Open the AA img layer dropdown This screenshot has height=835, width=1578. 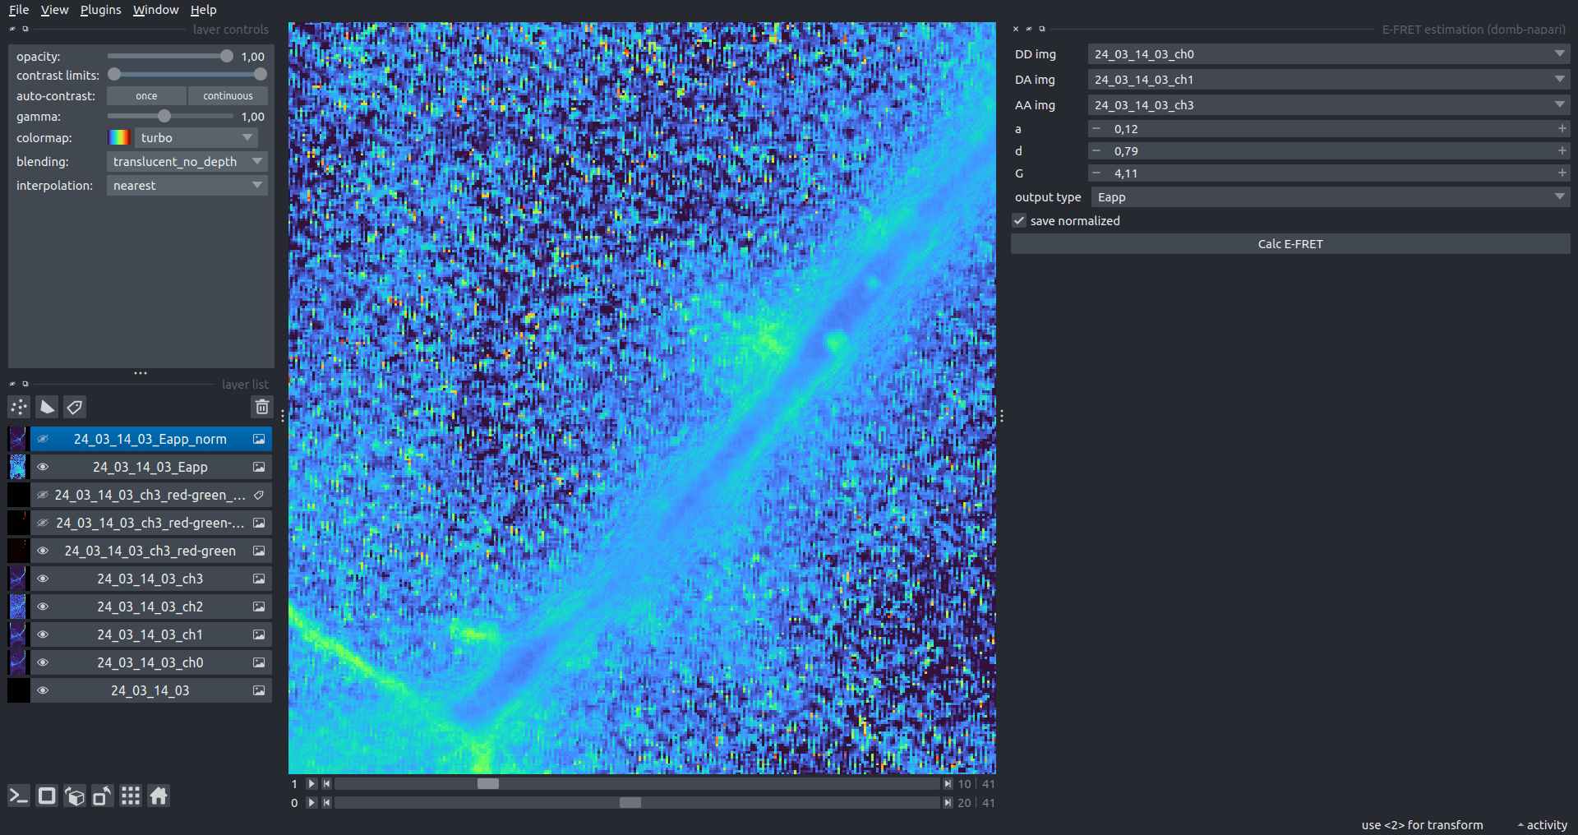click(x=1329, y=105)
